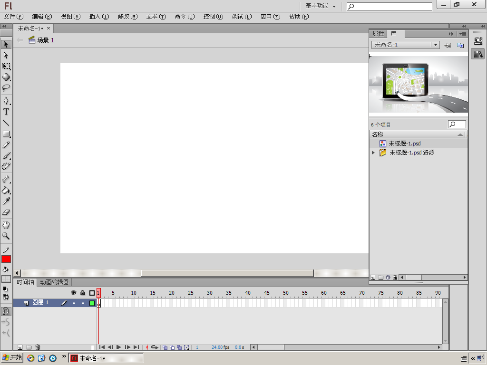
Task: Toggle outline mode green square for 图层 1
Action: (x=92, y=303)
